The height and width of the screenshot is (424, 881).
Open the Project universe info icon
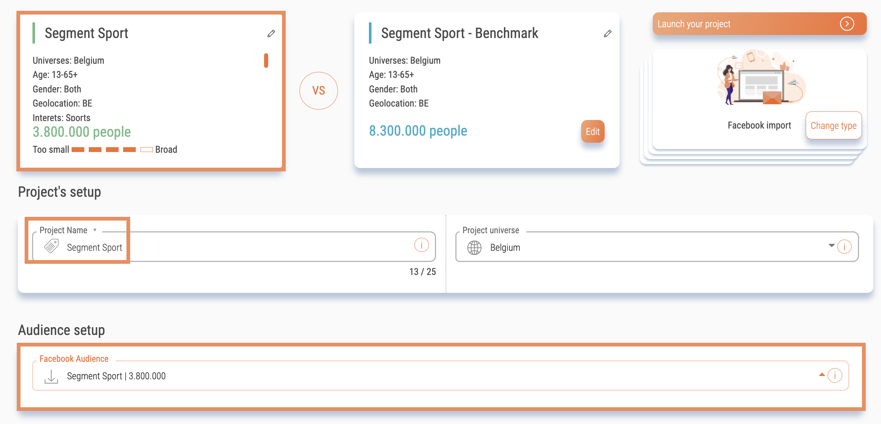[x=844, y=247]
